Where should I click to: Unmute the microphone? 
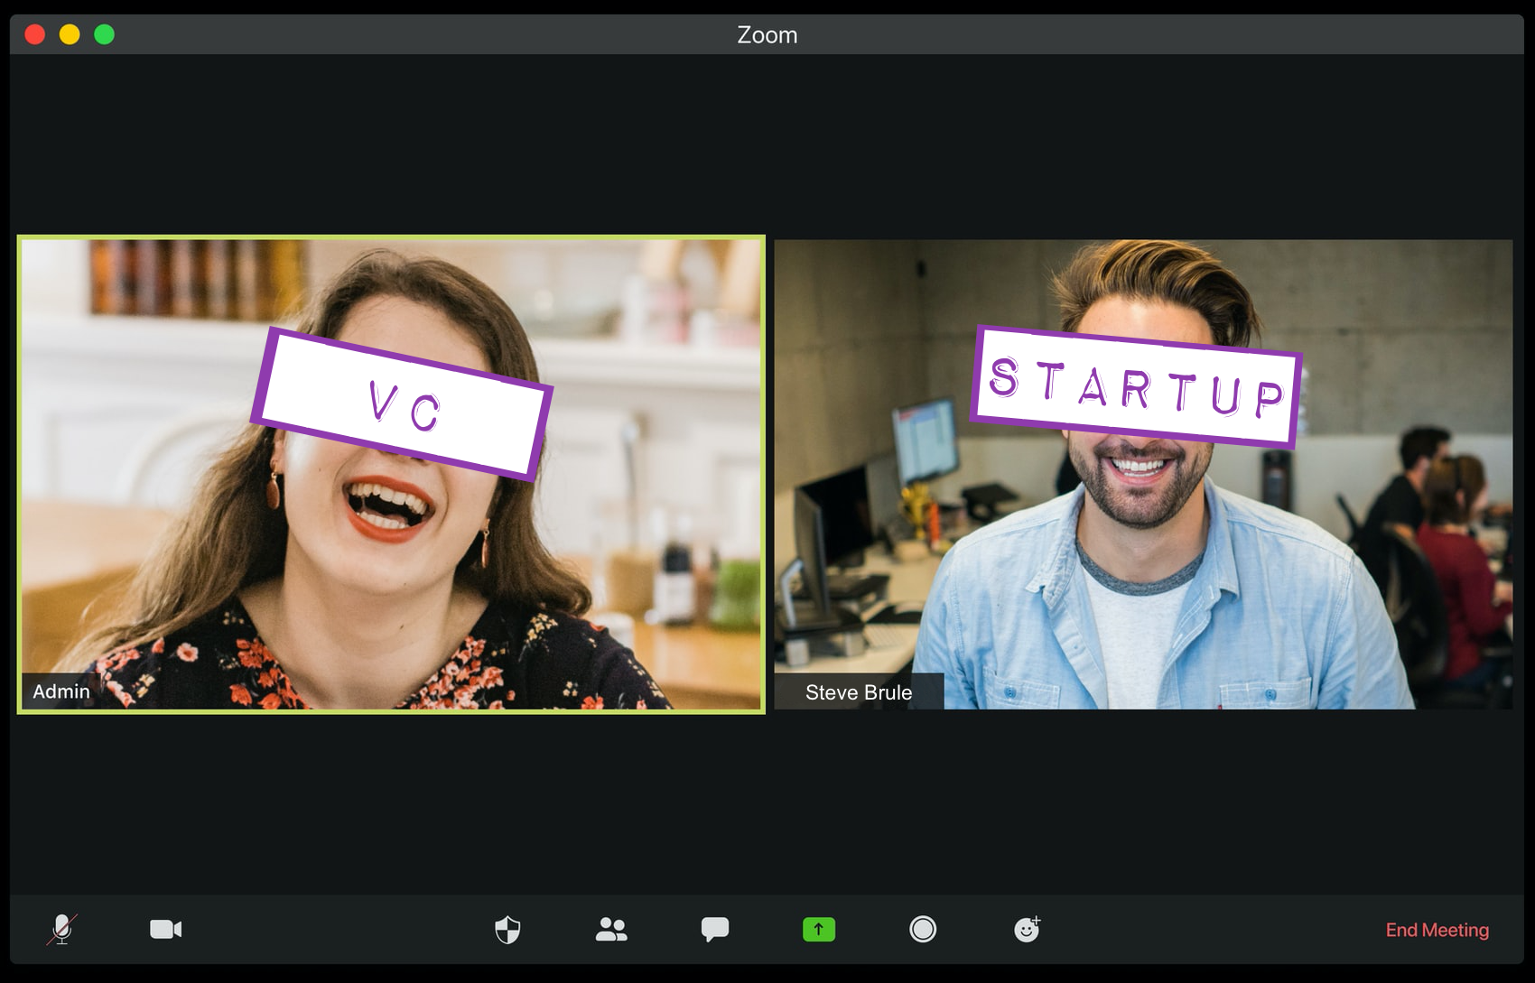click(x=61, y=929)
